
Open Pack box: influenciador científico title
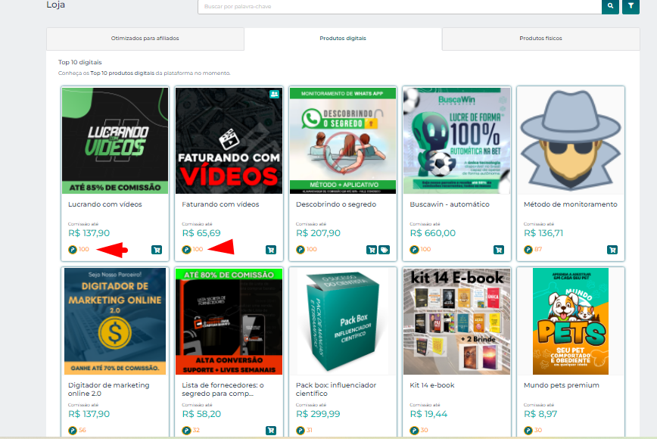click(x=336, y=389)
